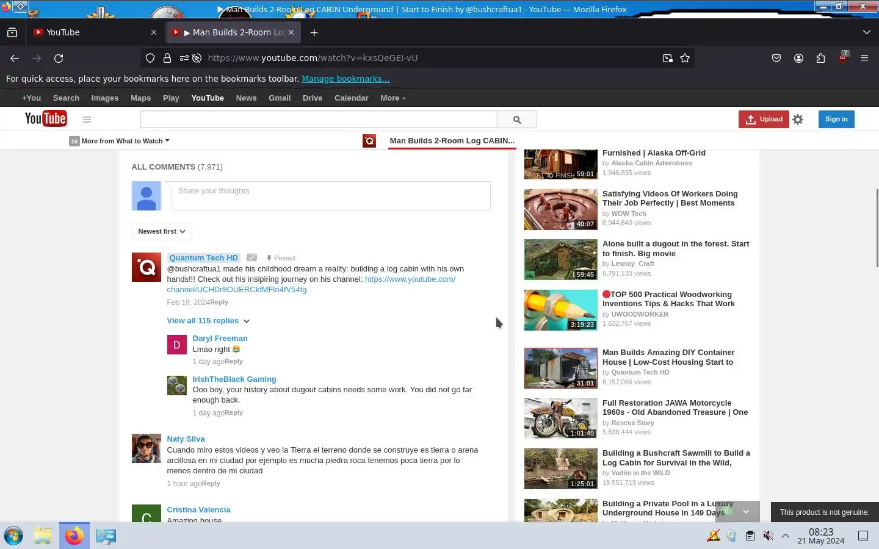Open Satisfying Videos Of Workers thumbnail
This screenshot has width=879, height=549.
pos(560,209)
